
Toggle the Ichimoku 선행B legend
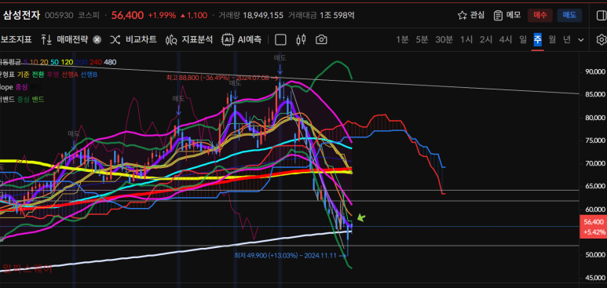click(x=90, y=75)
